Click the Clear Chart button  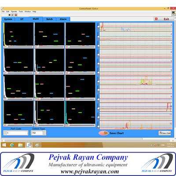pos(165,133)
